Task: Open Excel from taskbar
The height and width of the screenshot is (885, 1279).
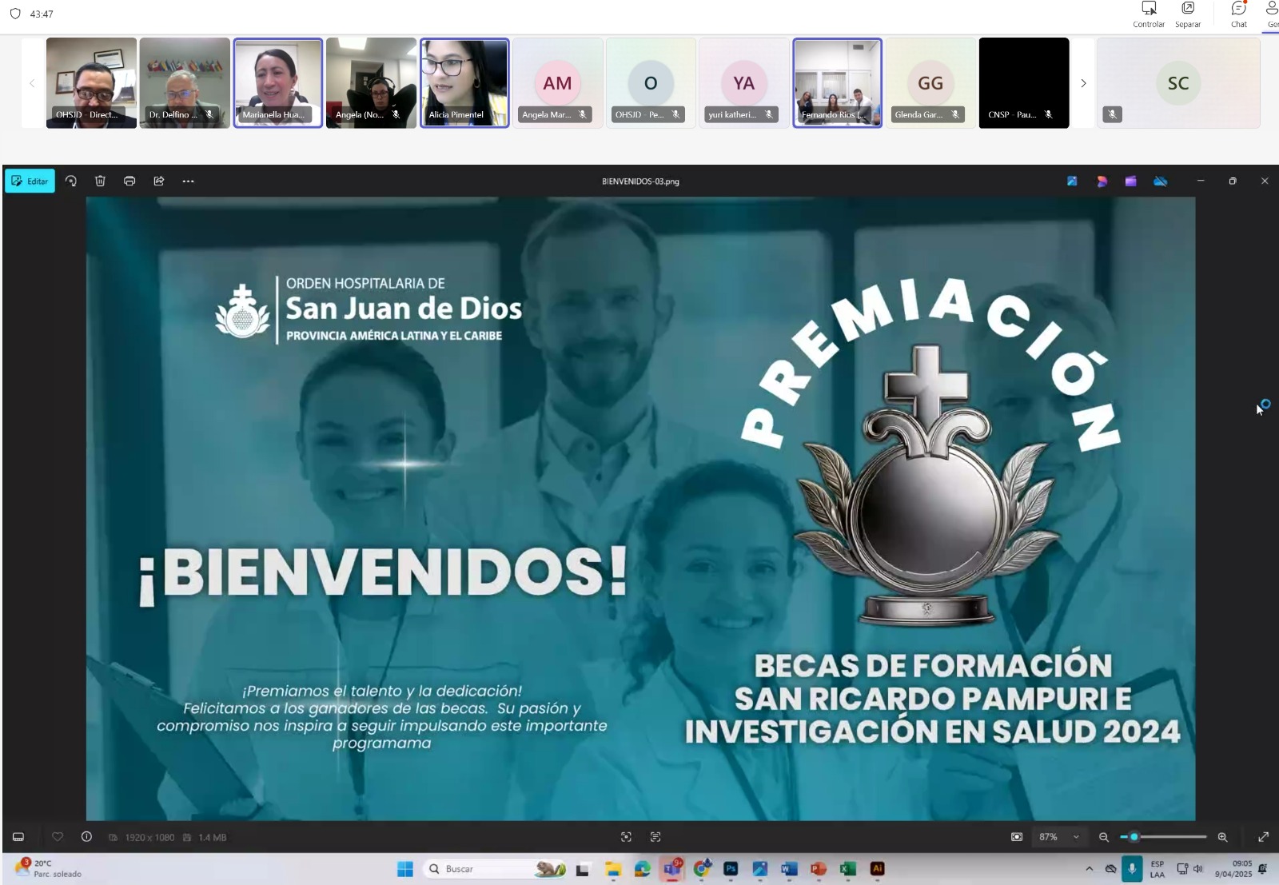Action: tap(847, 869)
